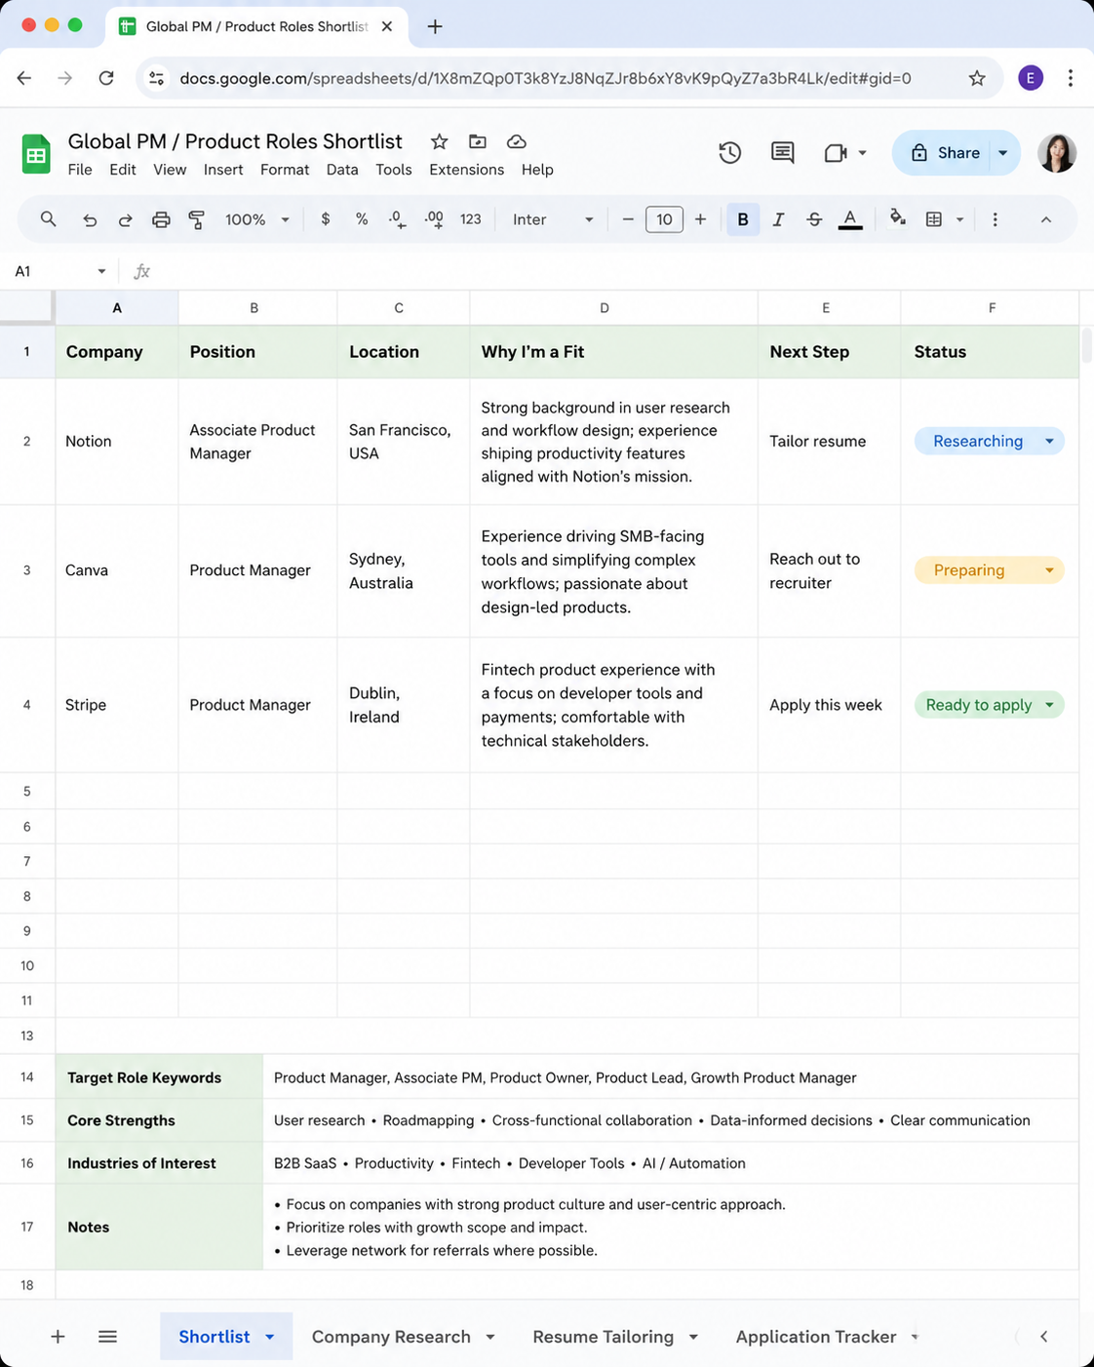The image size is (1094, 1367).
Task: Toggle italic formatting
Action: [778, 219]
